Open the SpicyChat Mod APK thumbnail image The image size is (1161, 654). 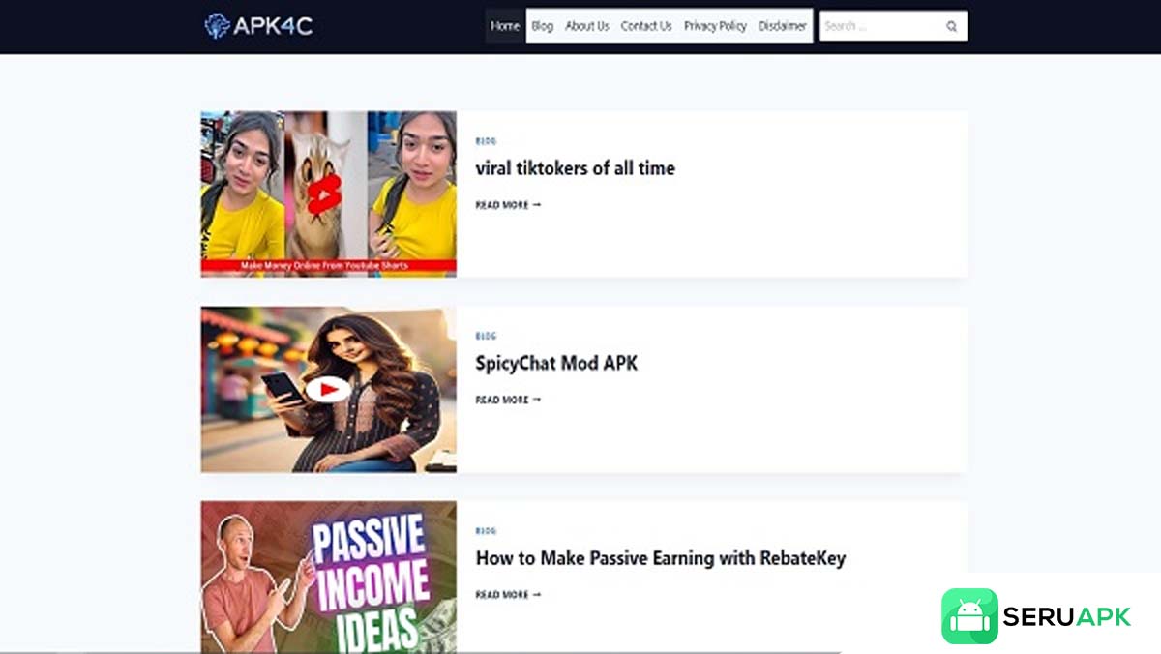click(x=328, y=390)
